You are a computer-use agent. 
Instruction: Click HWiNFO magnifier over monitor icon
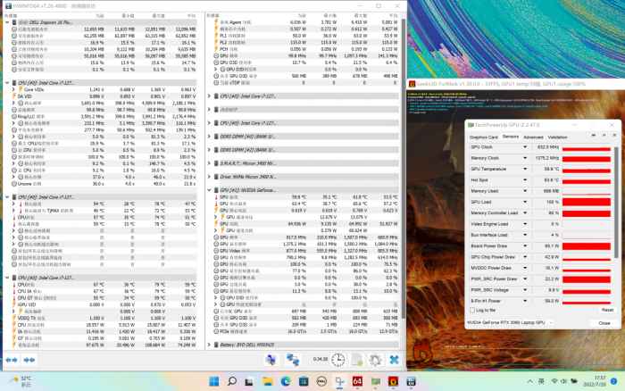coord(271,360)
